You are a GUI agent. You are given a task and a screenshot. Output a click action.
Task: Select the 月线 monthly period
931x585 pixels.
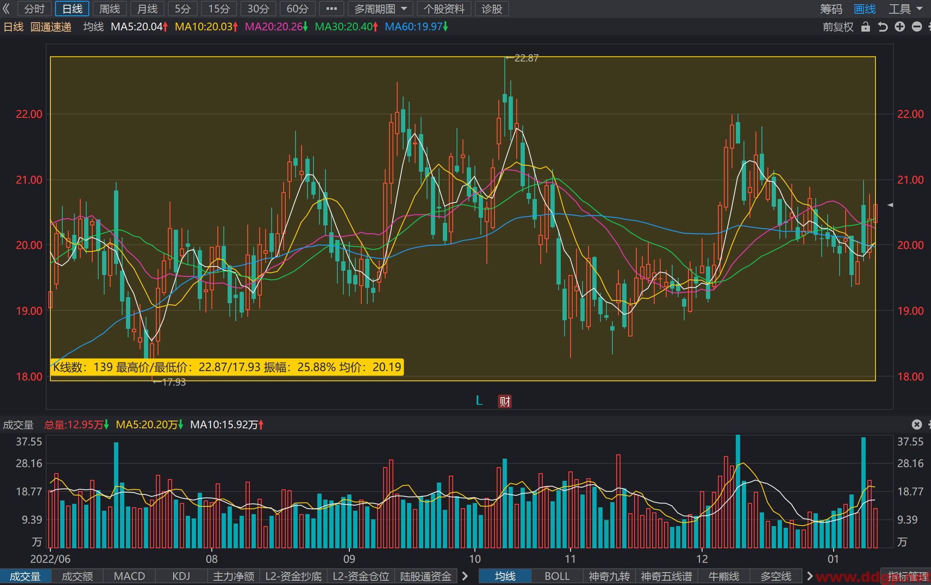click(x=147, y=9)
